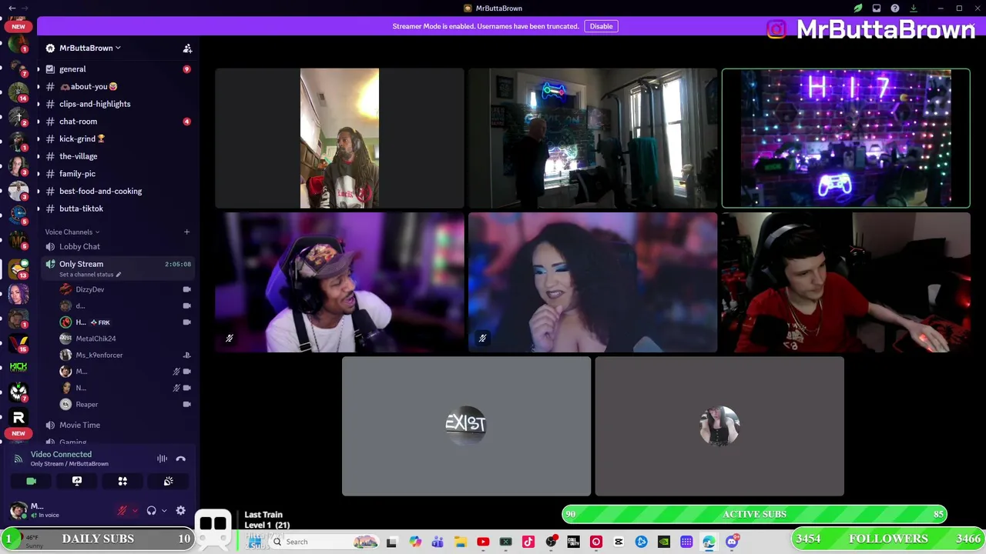This screenshot has height=554, width=986.
Task: Focus video tile of man in red shirt
Action: (846, 282)
